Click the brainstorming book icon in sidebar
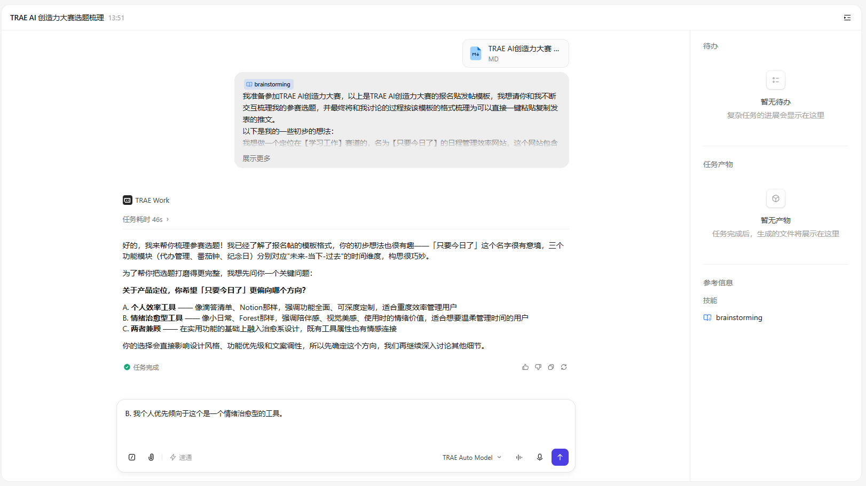This screenshot has height=486, width=866. point(707,317)
